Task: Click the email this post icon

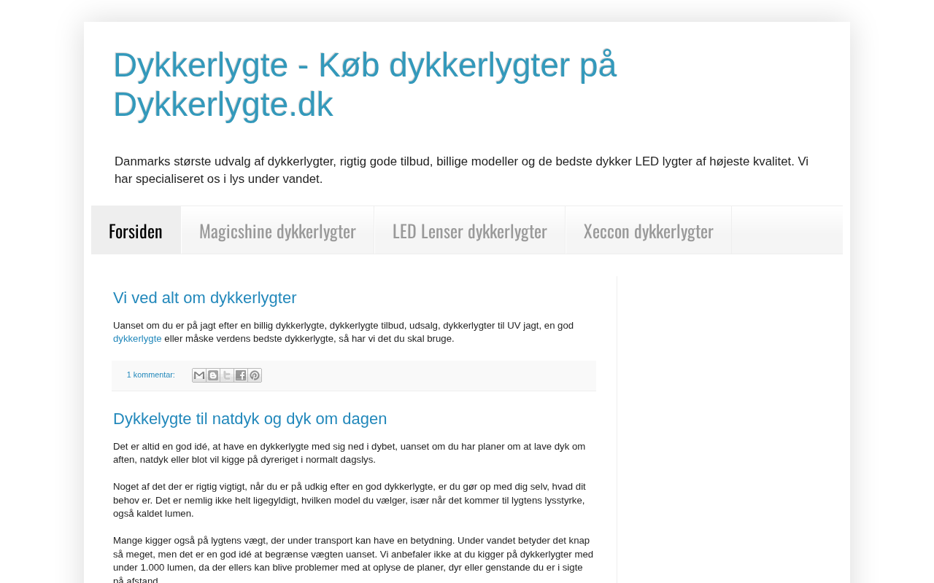Action: pyautogui.click(x=199, y=375)
